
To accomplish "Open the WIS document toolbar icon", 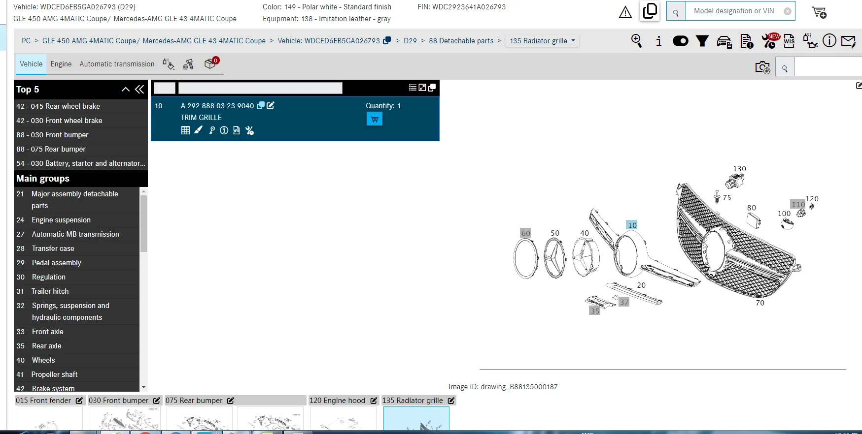I will click(789, 41).
